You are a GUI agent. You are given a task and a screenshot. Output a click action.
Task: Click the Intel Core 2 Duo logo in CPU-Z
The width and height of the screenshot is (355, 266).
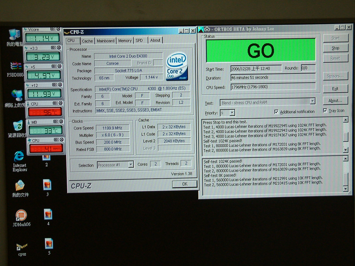click(x=177, y=66)
